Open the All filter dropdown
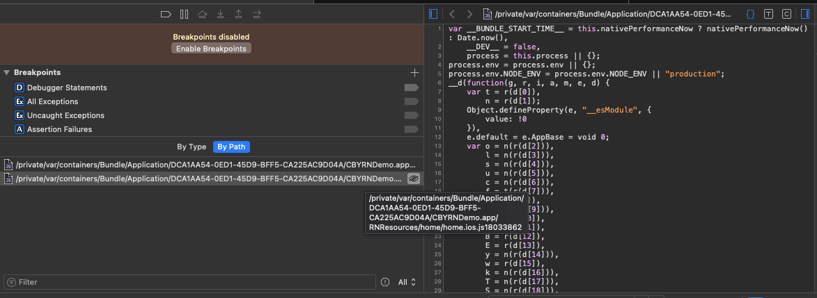This screenshot has height=298, width=817. coord(407,282)
